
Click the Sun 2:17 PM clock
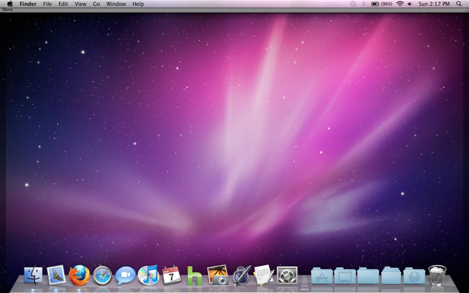pos(434,4)
